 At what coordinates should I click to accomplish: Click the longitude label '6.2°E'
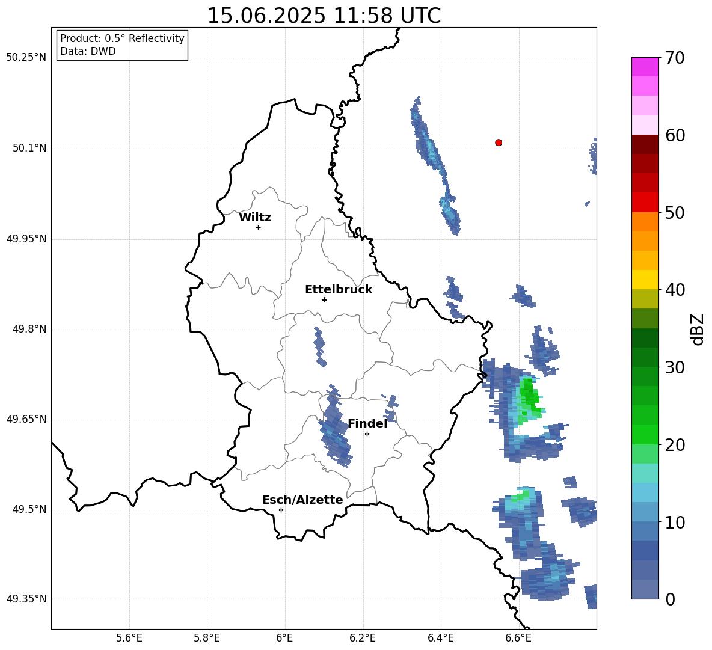(x=363, y=638)
